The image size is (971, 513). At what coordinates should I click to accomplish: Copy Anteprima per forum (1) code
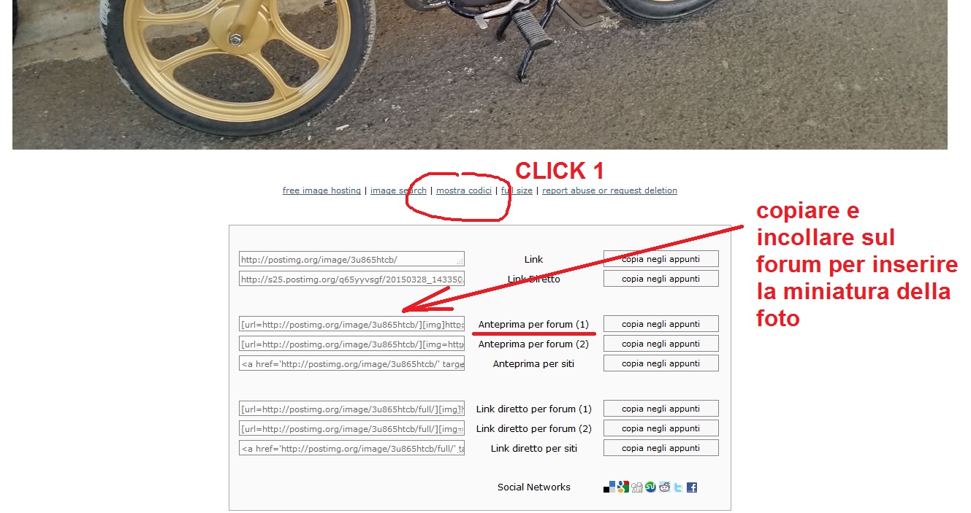coord(661,324)
